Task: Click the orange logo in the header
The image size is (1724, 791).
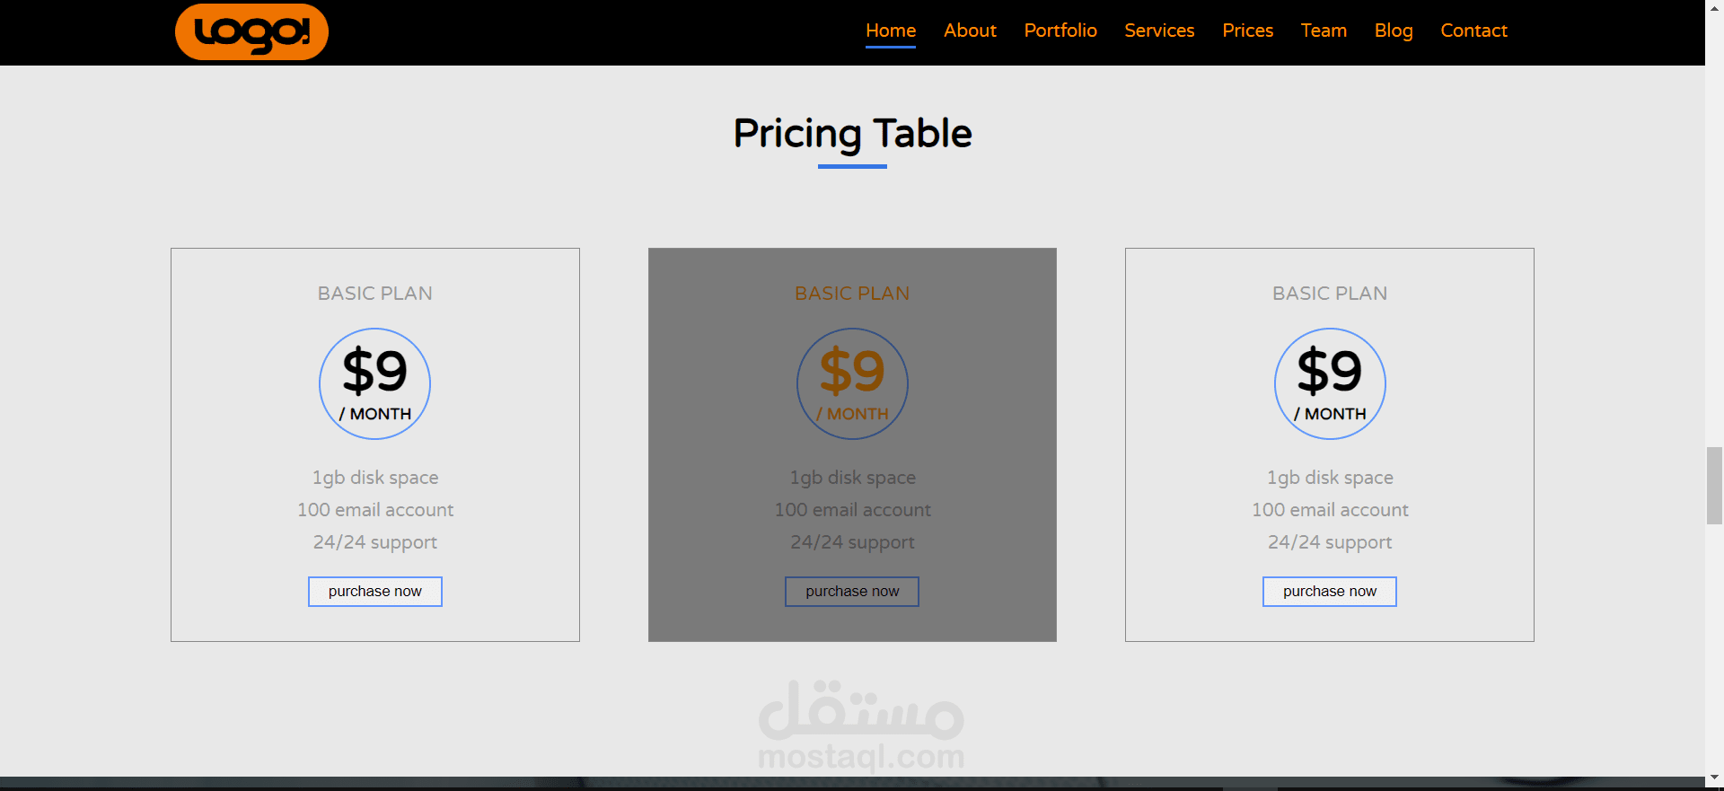Action: pos(251,31)
